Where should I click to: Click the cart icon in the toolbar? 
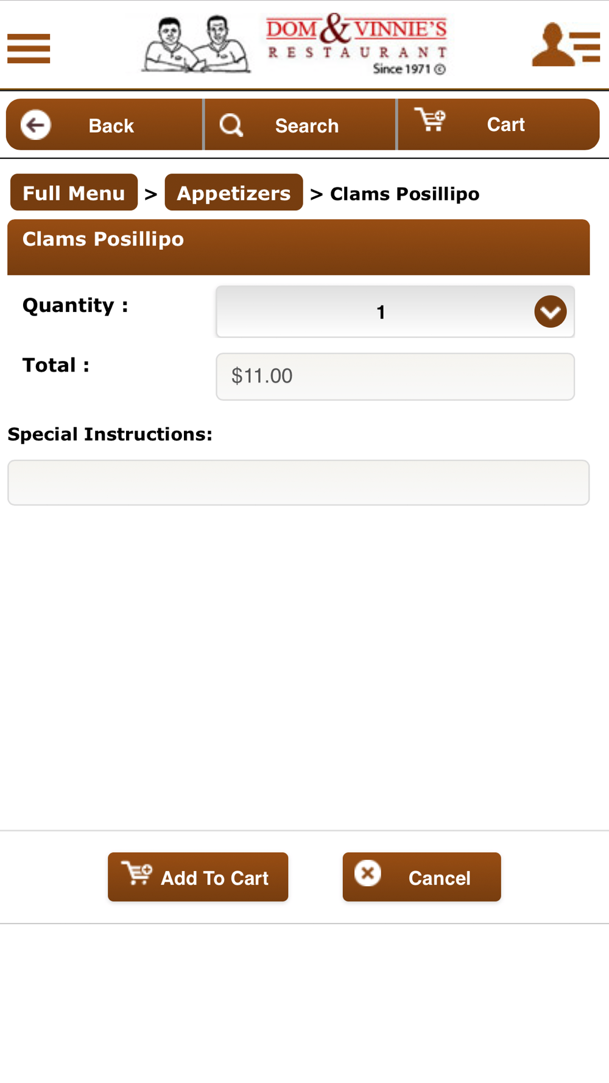[430, 119]
